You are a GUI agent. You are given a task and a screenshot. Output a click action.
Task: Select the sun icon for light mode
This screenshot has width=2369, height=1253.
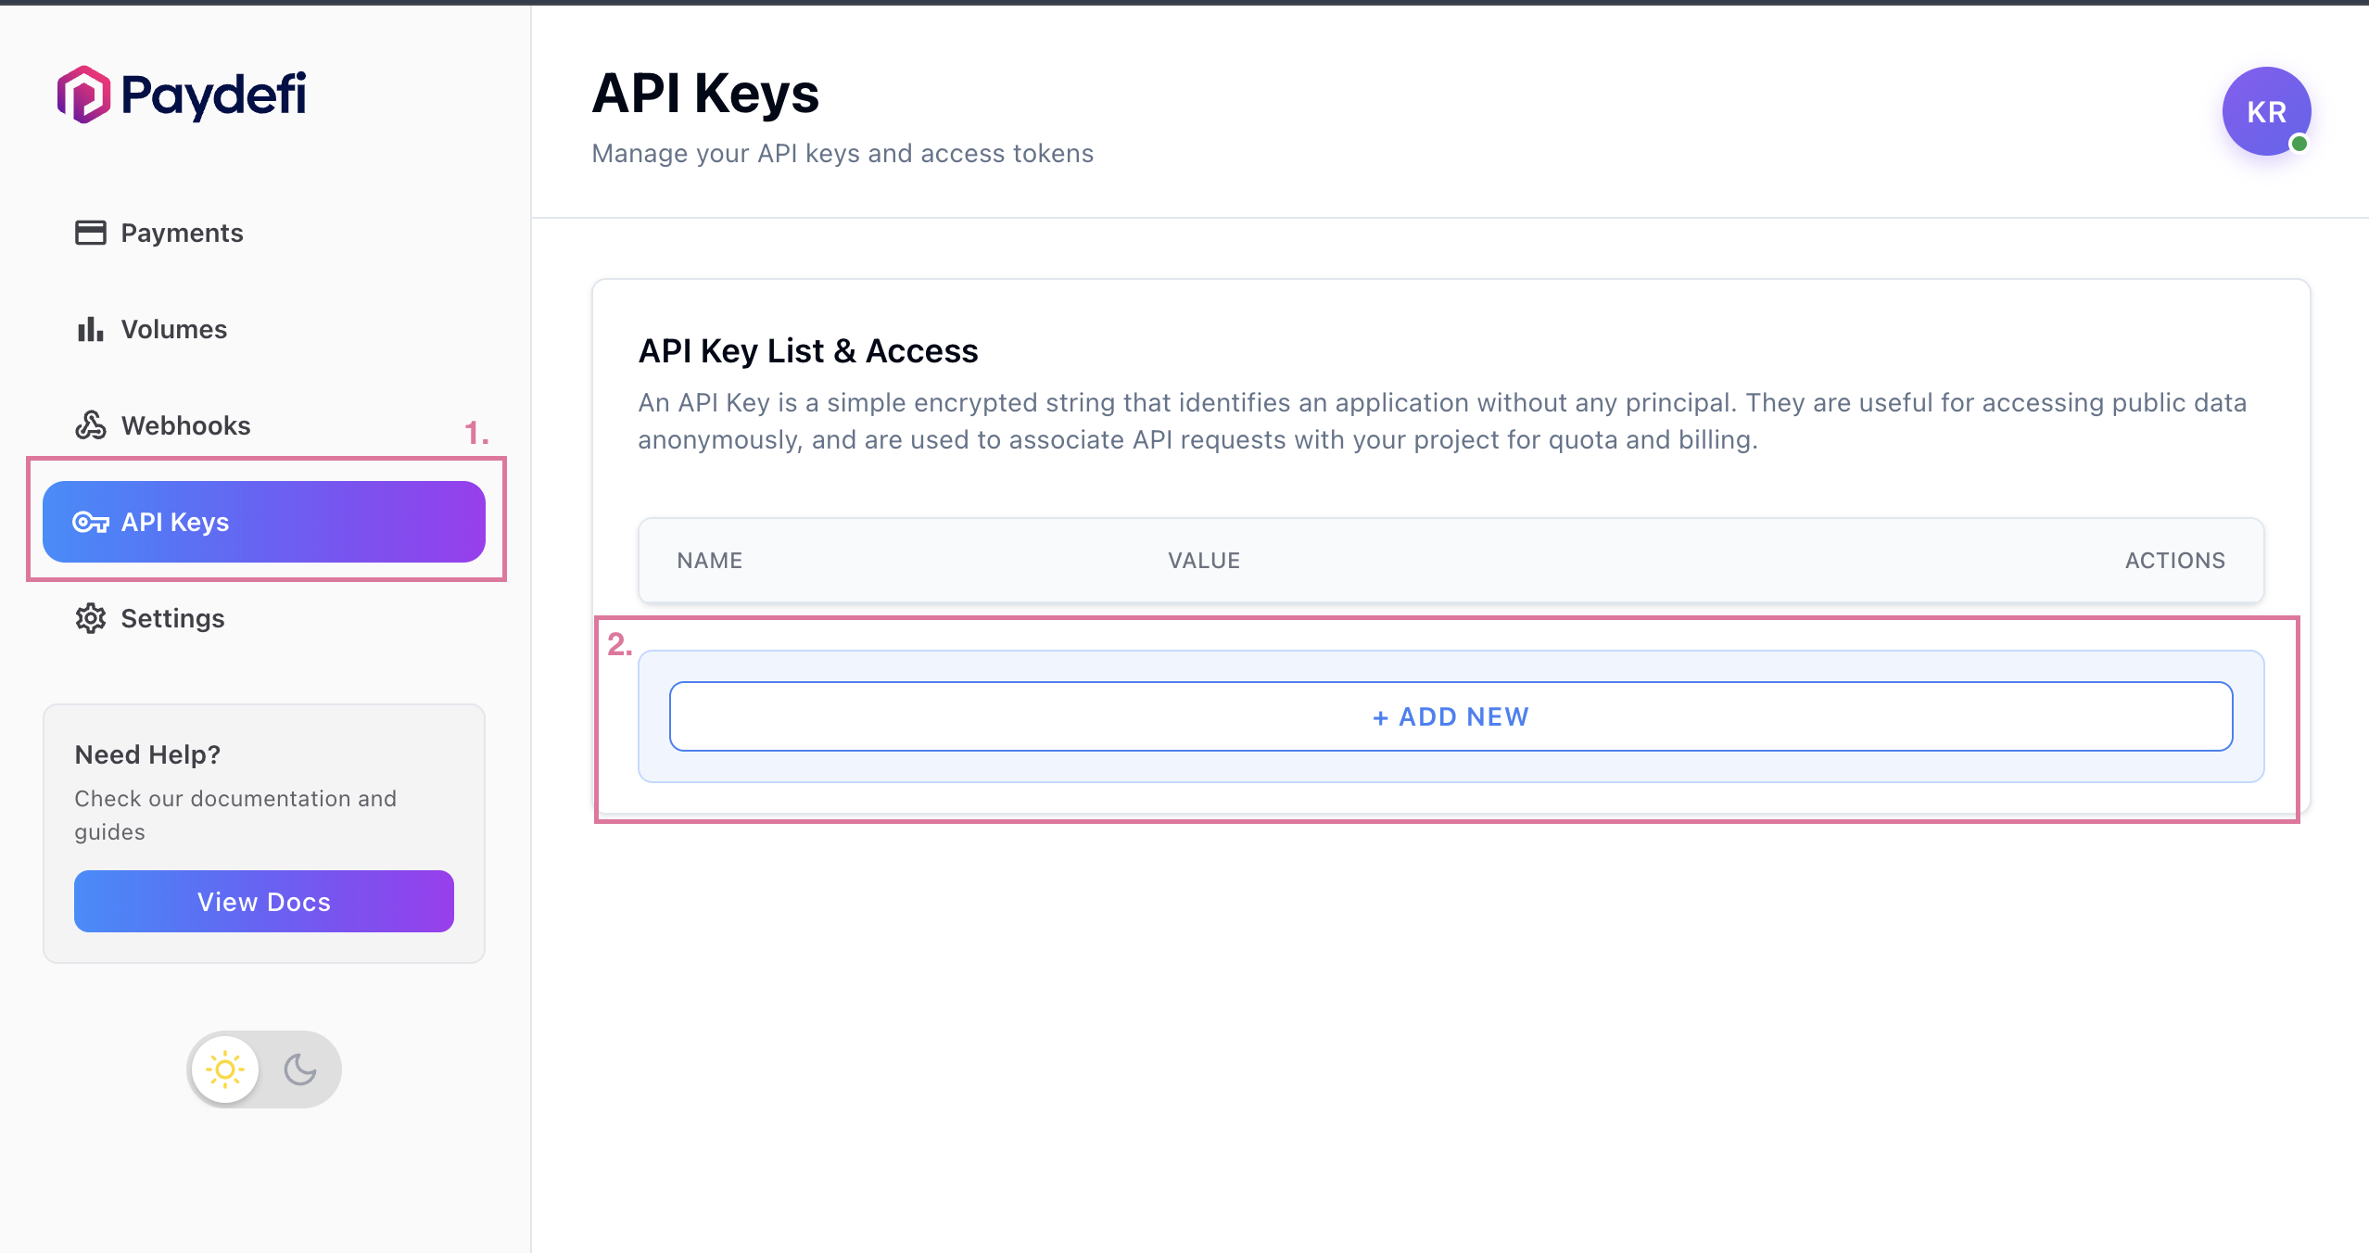(x=224, y=1069)
